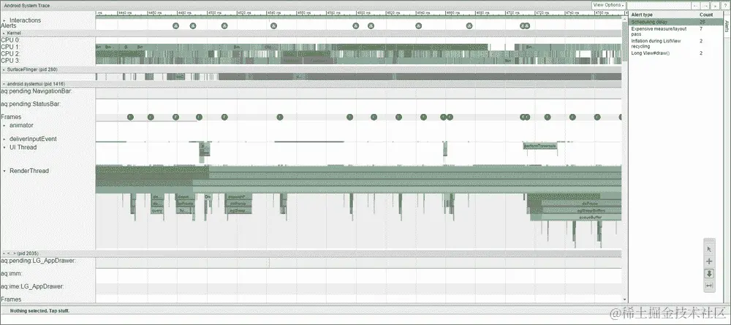Select the timing (horizontal measure) mouse mode

[x=709, y=286]
